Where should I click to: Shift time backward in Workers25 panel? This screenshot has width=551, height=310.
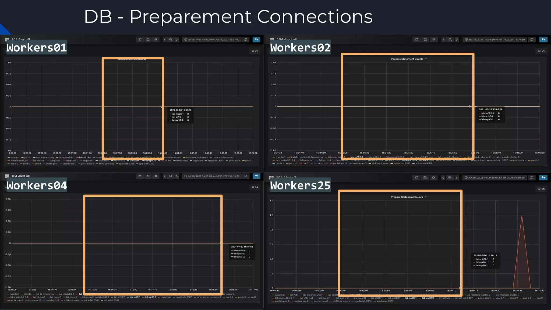[443, 178]
